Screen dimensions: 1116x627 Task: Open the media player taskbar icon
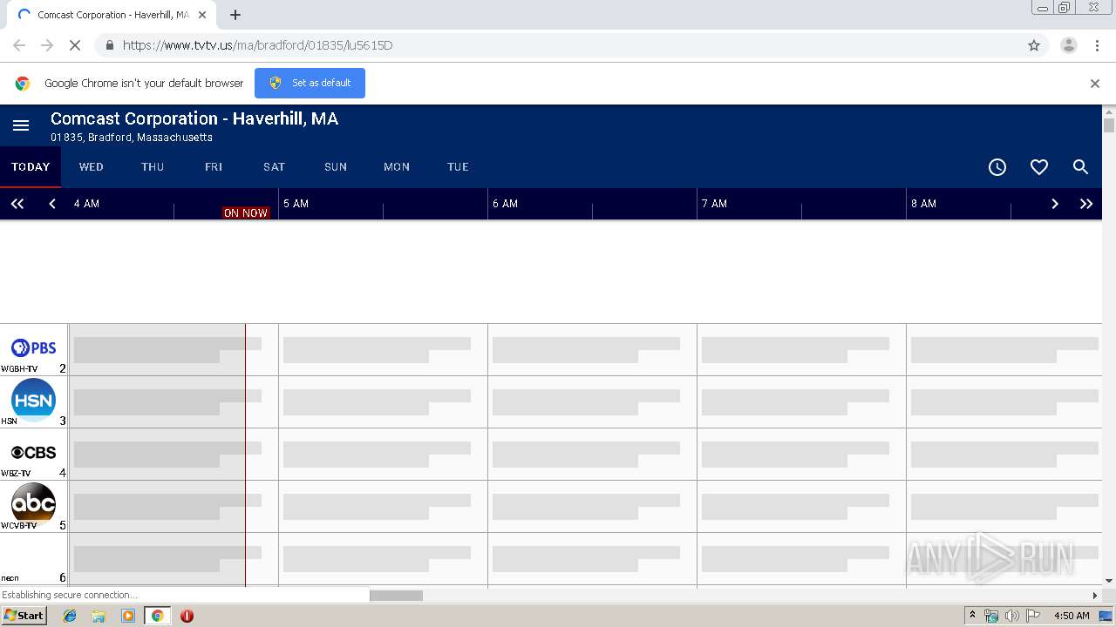(128, 616)
